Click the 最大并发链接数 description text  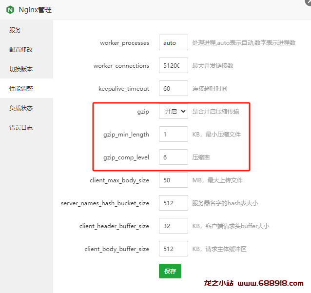[x=213, y=66]
